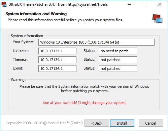Click the disabled maximize button
Screen dimensions: 168x131
tap(144, 4)
